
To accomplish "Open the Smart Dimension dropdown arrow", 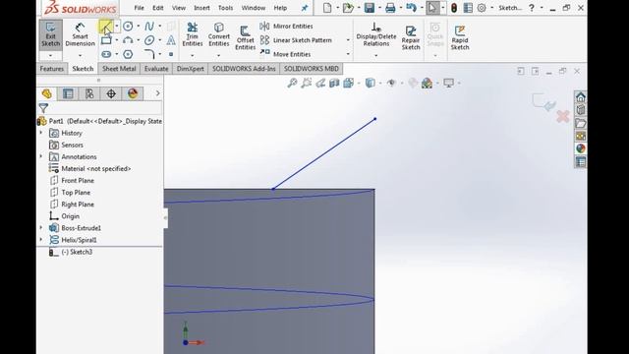I will (80, 55).
